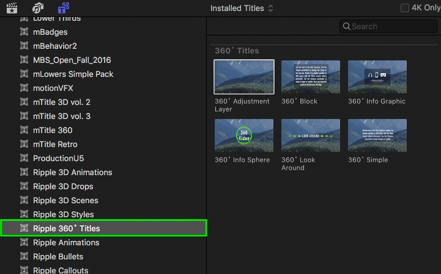Click the 360° Look Around label
This screenshot has height=274, width=441.
pos(298,164)
